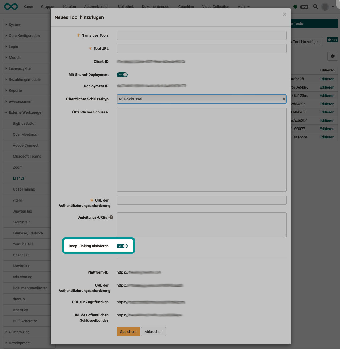Click the teal Hilfe button
Viewport: 340px width, 349px height.
pos(332,40)
